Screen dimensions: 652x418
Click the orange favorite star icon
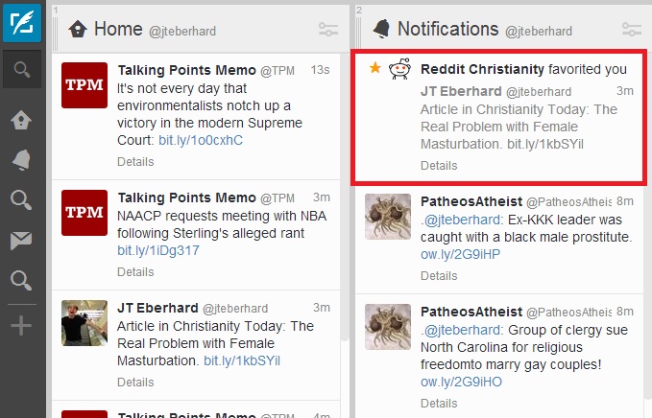coord(375,67)
